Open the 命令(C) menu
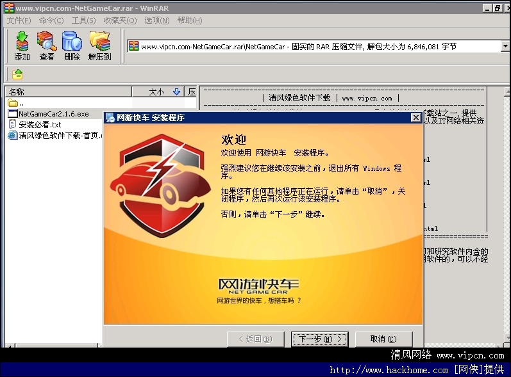 51,20
